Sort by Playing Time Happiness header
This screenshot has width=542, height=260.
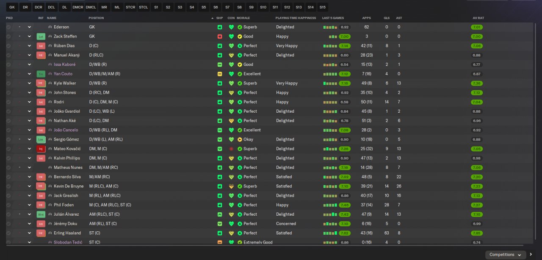[x=296, y=18]
